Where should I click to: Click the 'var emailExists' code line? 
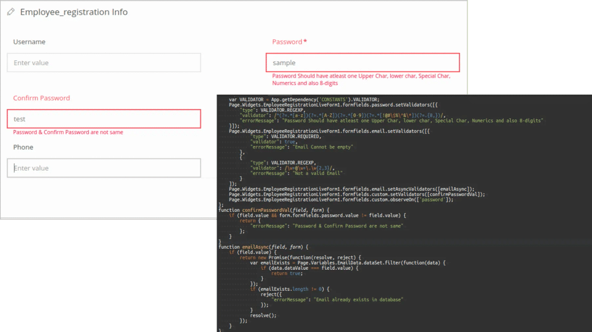pyautogui.click(x=348, y=263)
